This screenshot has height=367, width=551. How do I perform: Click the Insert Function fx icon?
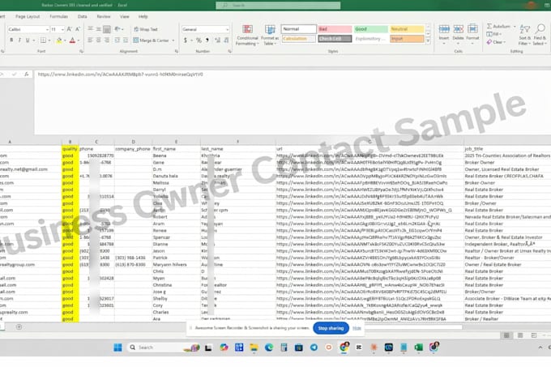coord(27,75)
